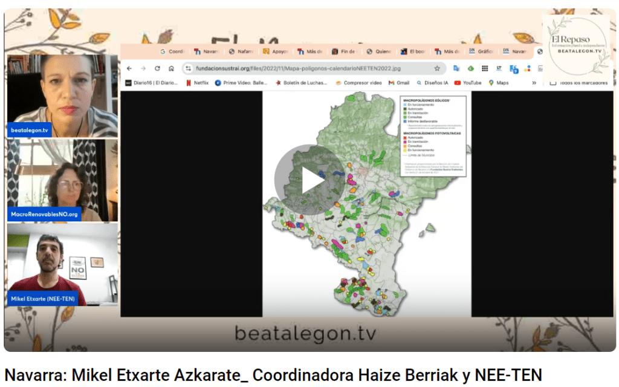Click the browser back arrow
Screen dimensions: 619x387
(129, 68)
